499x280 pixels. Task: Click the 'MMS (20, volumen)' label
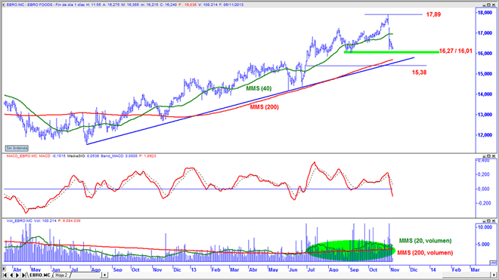pyautogui.click(x=425, y=241)
